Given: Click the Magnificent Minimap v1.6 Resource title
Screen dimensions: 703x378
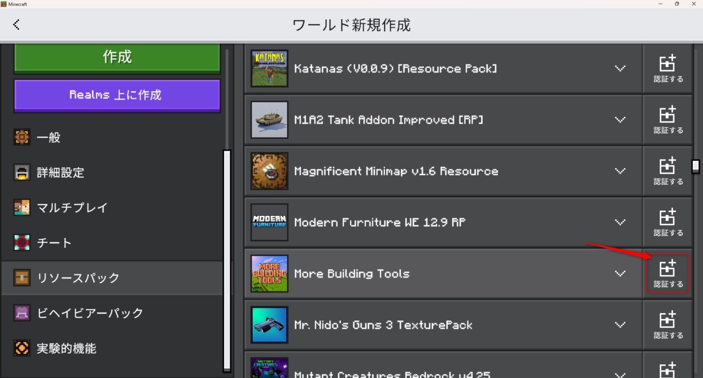Looking at the screenshot, I should point(396,171).
